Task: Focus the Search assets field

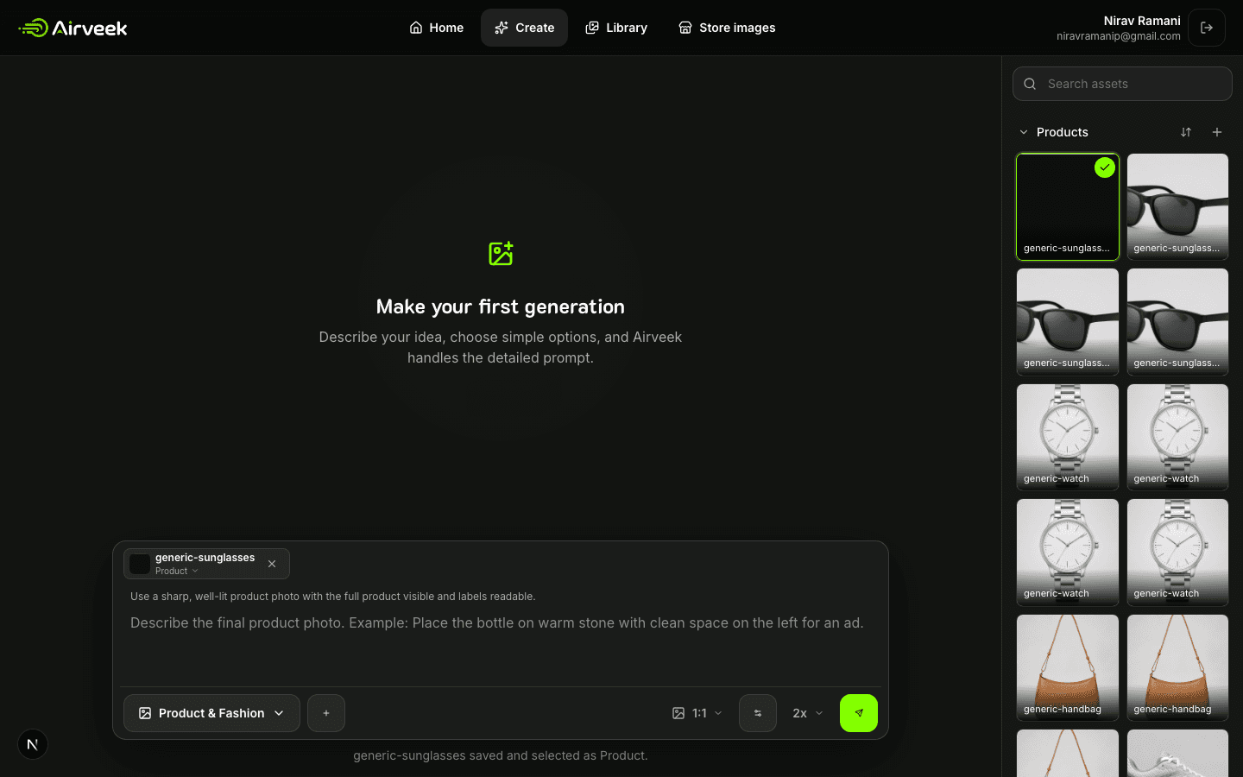Action: [1122, 84]
